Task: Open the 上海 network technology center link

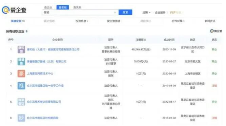Action: coord(40,73)
